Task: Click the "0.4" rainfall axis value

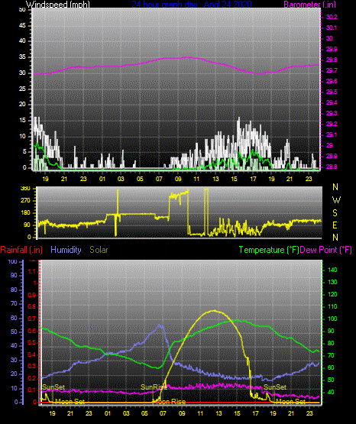Action: 32,354
